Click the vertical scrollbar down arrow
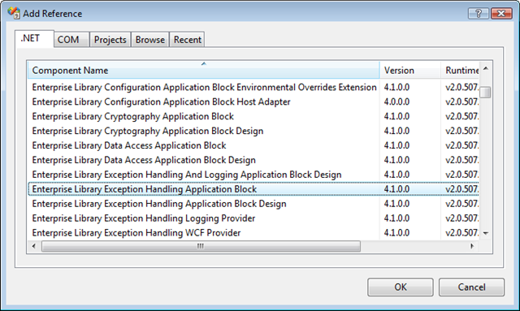The width and height of the screenshot is (520, 311). 486,233
